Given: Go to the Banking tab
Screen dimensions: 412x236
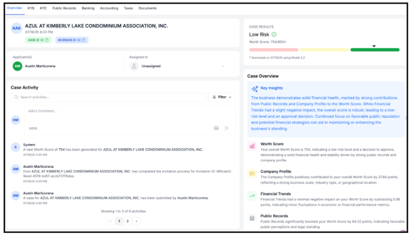Looking at the screenshot, I should coord(88,8).
